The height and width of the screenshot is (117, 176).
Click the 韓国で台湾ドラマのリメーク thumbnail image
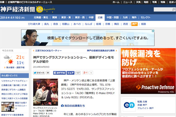[8, 107]
